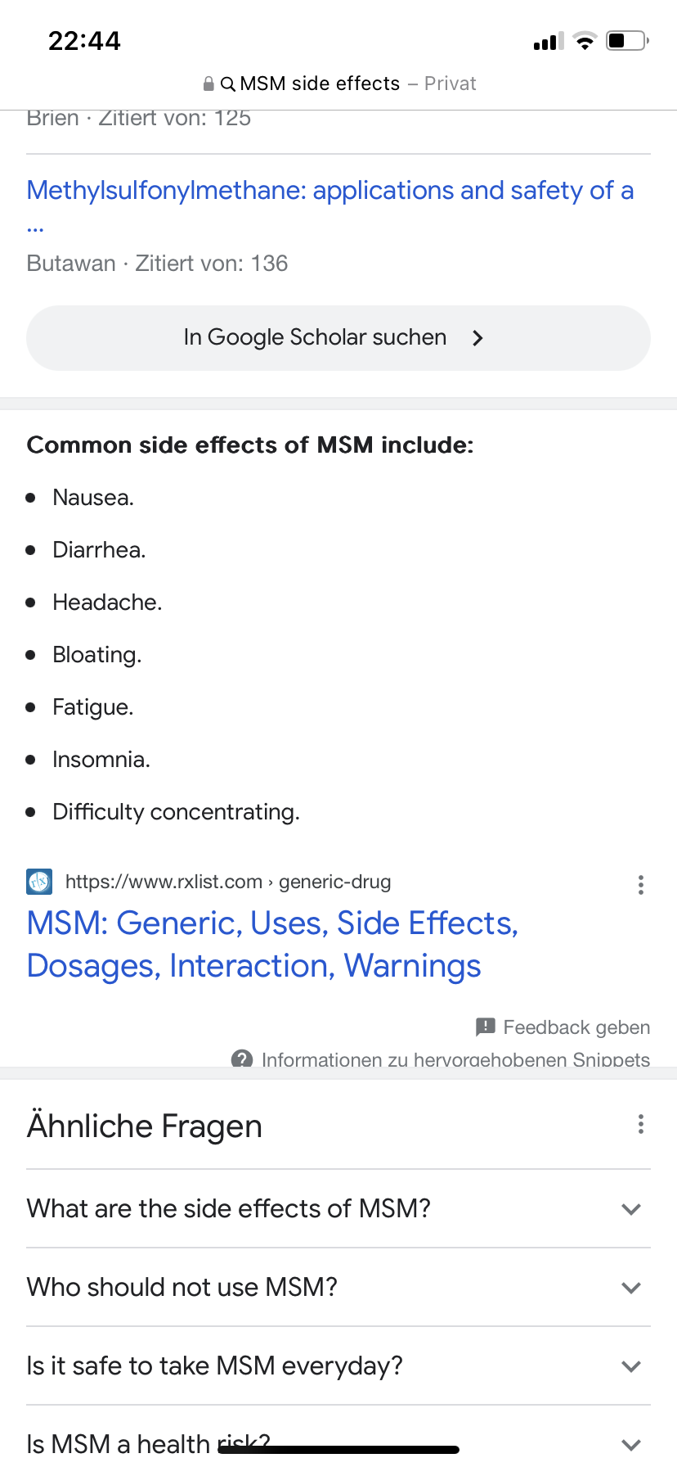Open the rxlist favicon next to URL
This screenshot has height=1467, width=677.
39,882
